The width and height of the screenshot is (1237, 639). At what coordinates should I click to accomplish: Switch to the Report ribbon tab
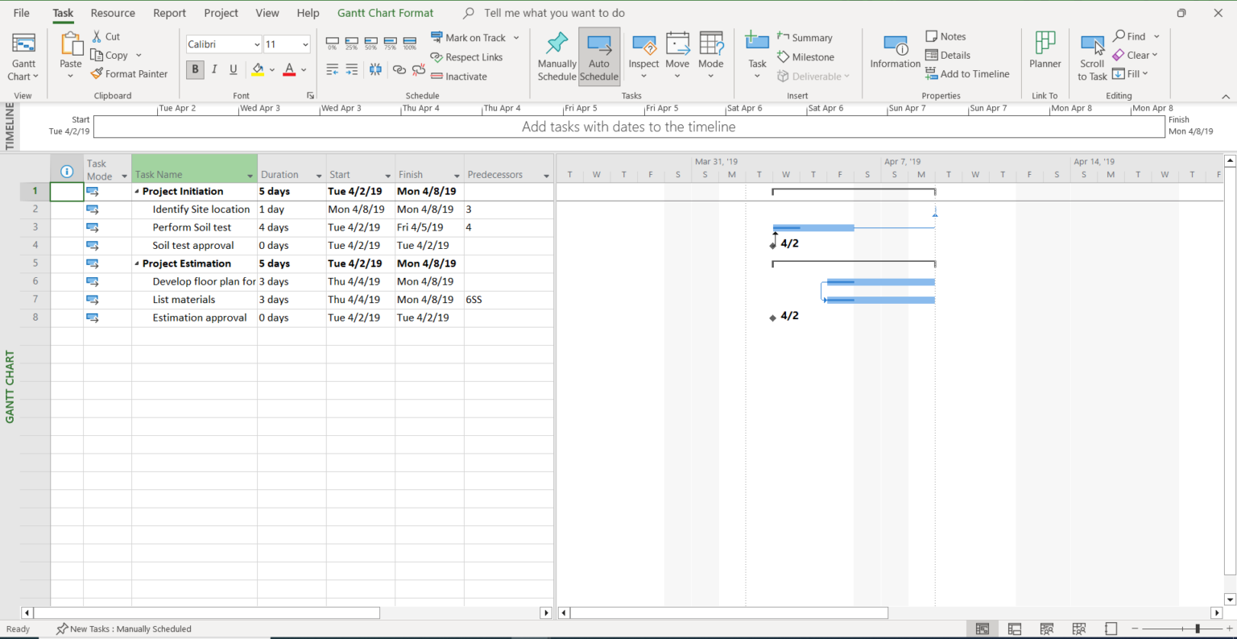pos(169,13)
